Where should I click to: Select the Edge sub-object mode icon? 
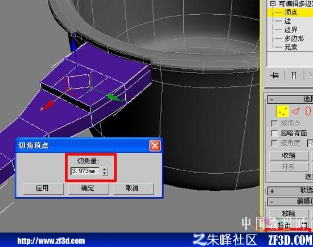(296, 111)
